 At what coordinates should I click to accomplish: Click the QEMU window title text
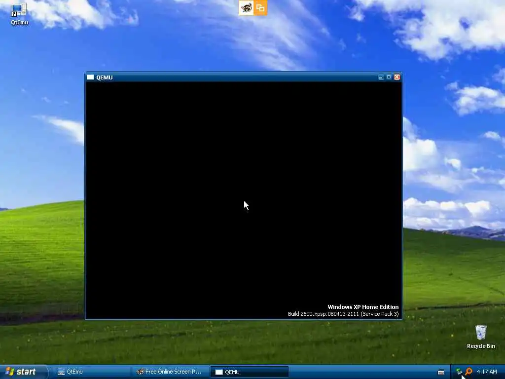point(105,77)
